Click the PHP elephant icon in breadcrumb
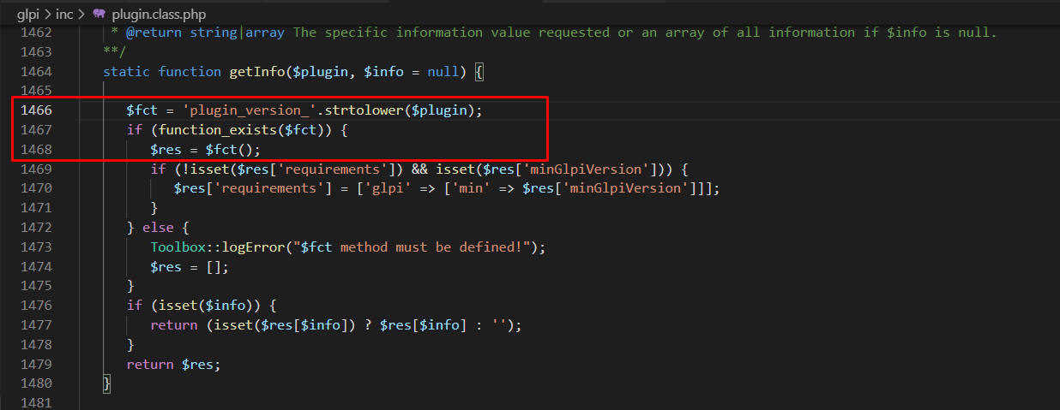Viewport: 1060px width, 410px height. point(98,14)
